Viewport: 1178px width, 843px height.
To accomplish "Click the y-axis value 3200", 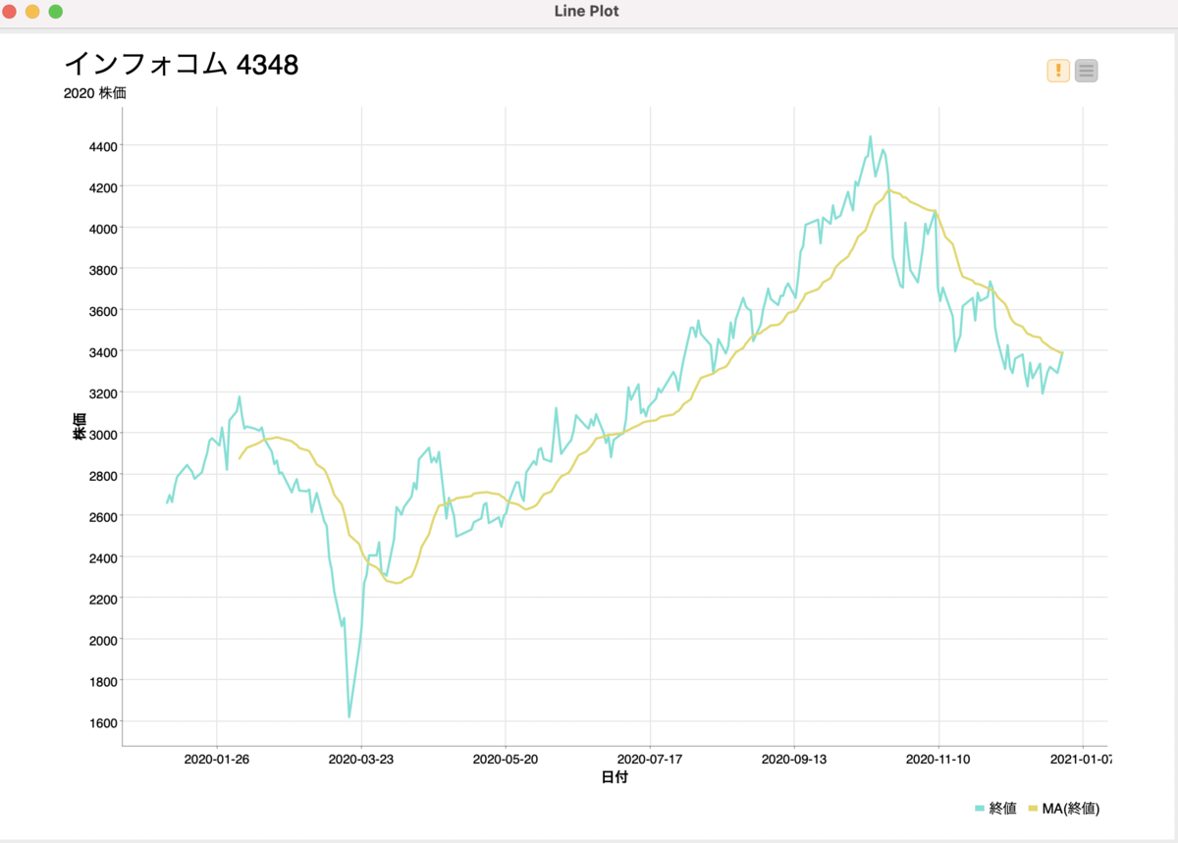I will tap(104, 394).
